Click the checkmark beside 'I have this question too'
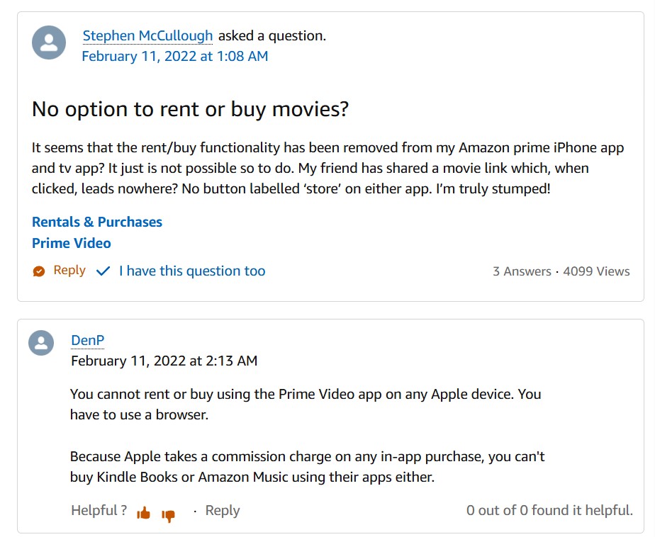655x537 pixels. coord(103,271)
